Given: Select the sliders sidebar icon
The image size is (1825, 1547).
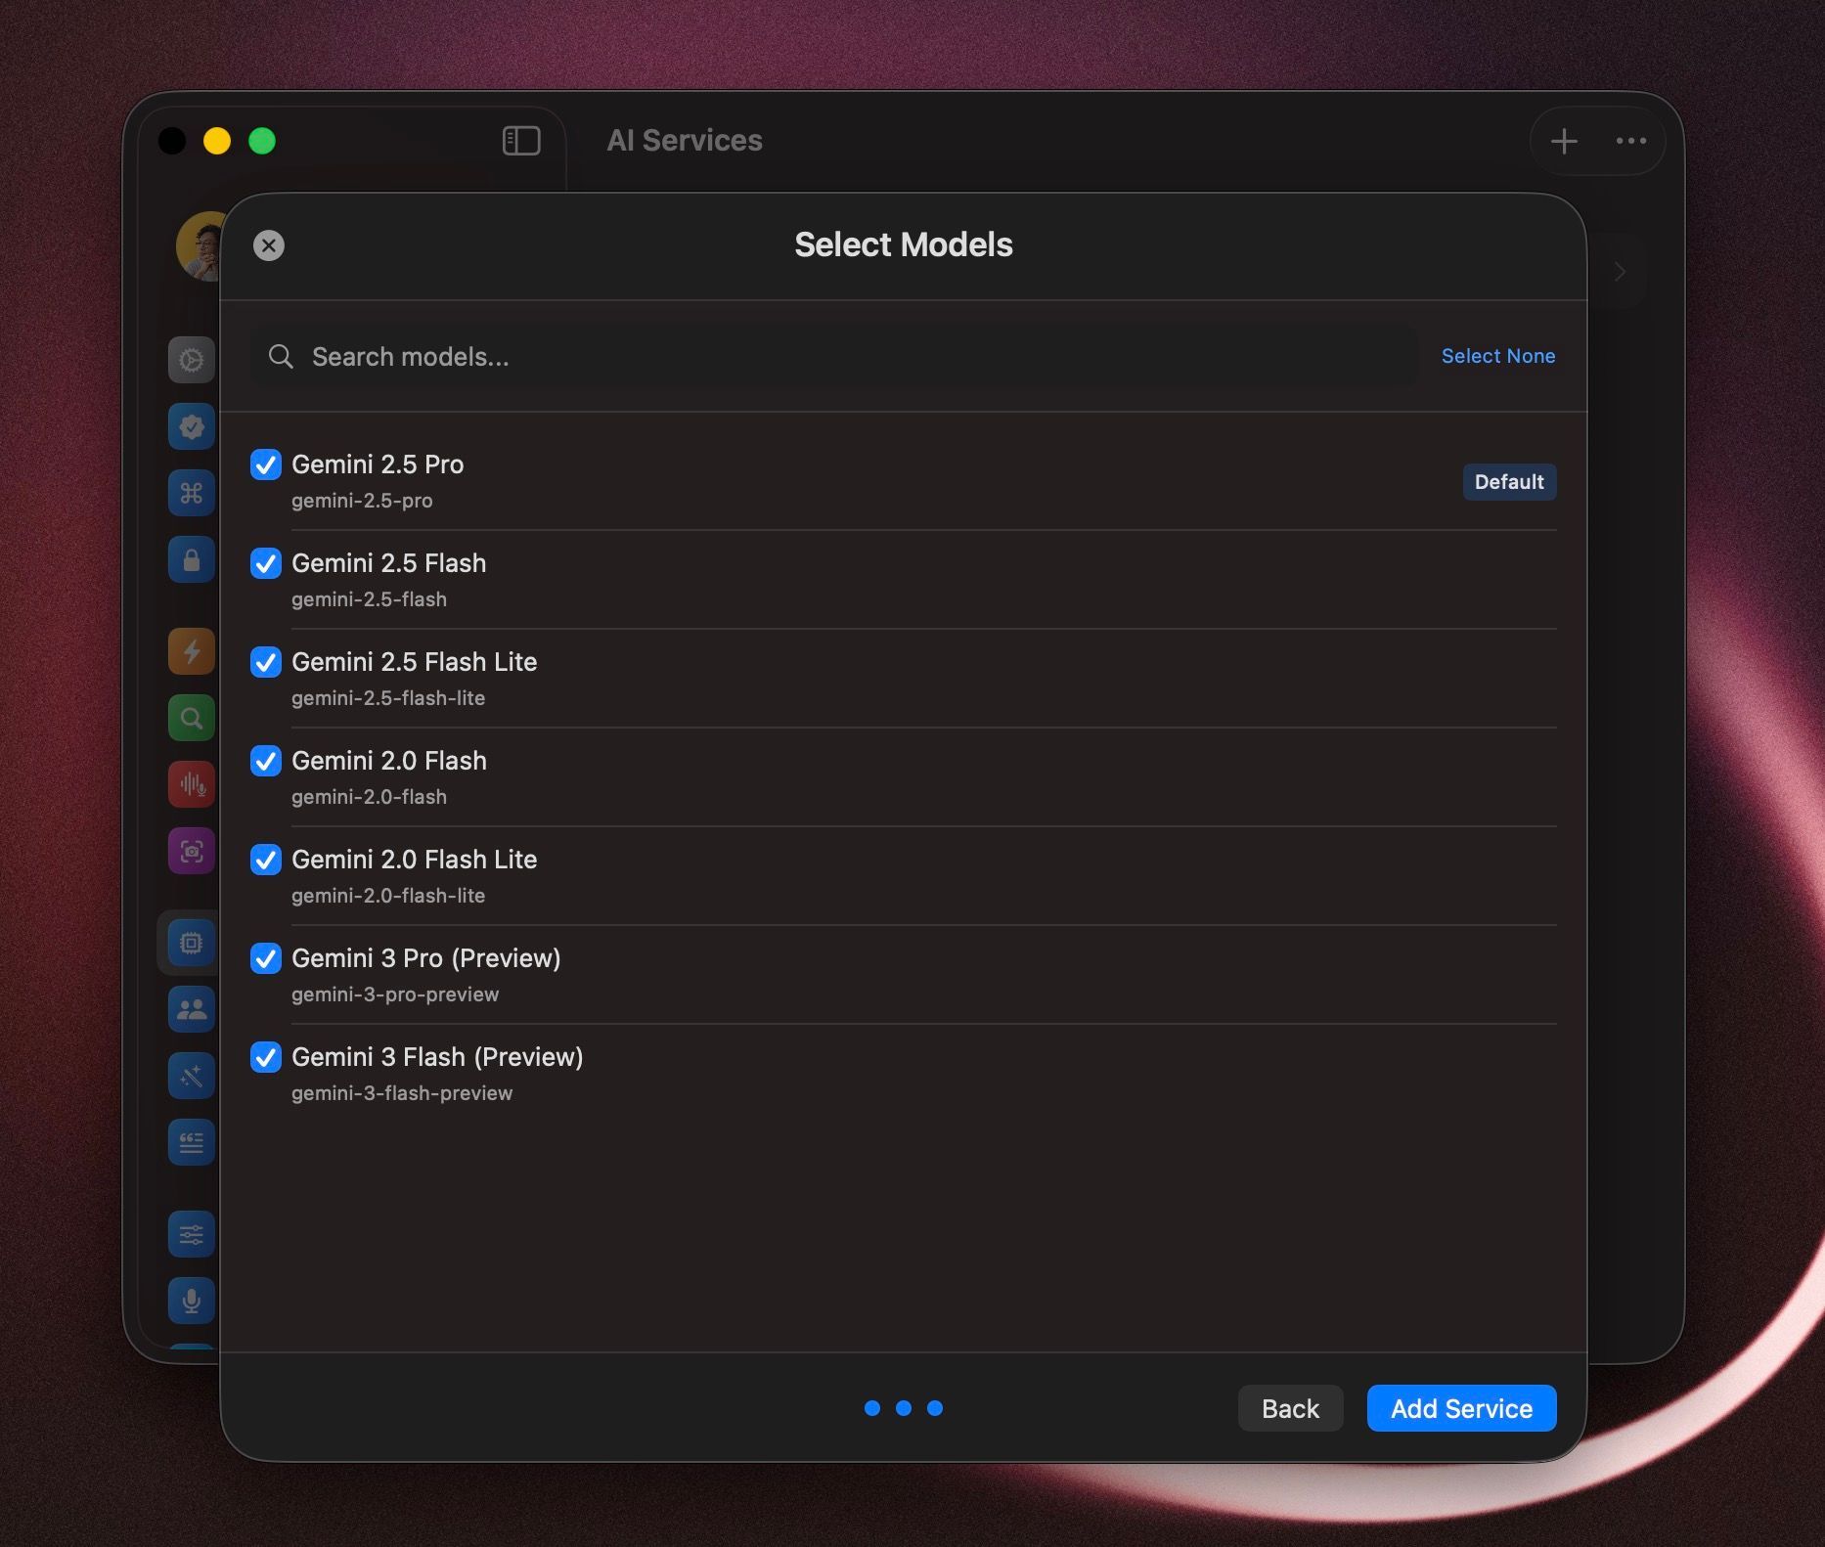Looking at the screenshot, I should point(192,1234).
